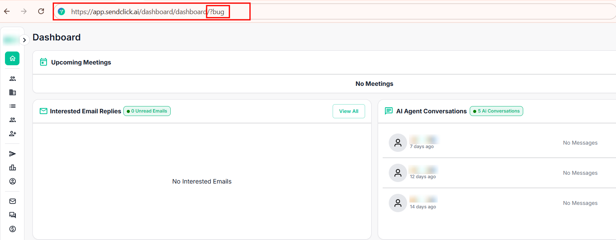Click the dollar coin icon in the sidebar
This screenshot has height=240, width=616.
pos(13,229)
